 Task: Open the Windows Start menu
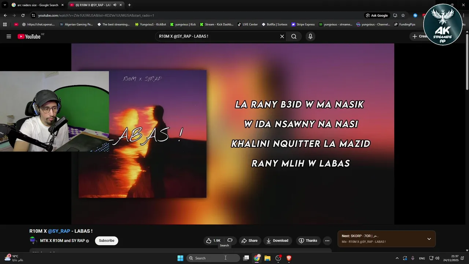(x=180, y=258)
